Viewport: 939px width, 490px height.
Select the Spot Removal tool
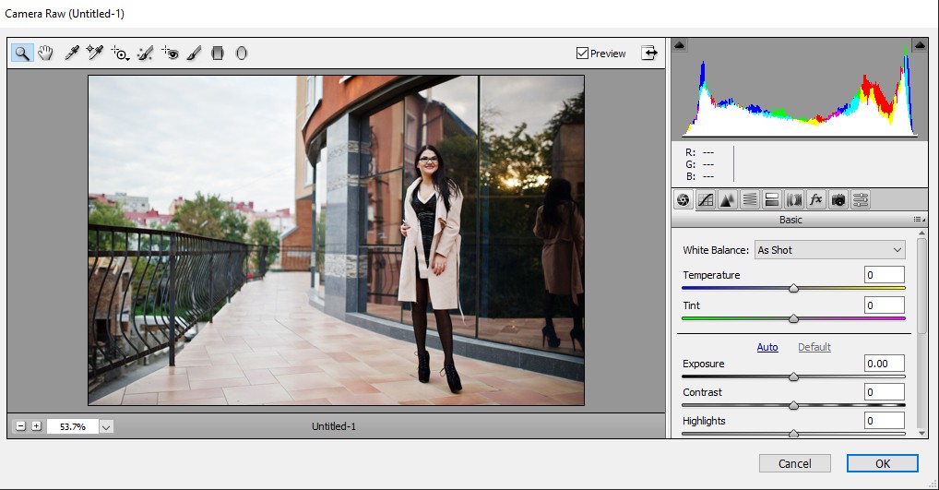click(145, 54)
